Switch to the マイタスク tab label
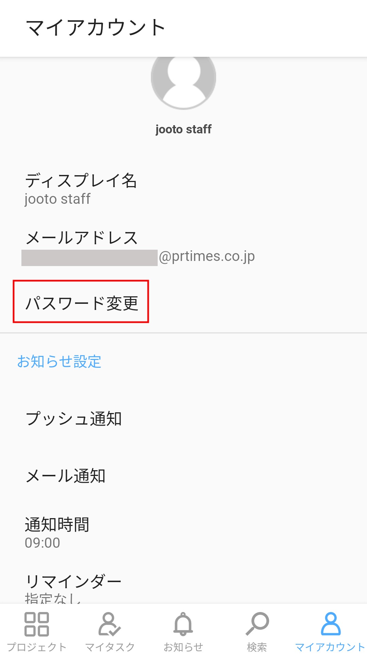367x660 pixels. (x=110, y=647)
